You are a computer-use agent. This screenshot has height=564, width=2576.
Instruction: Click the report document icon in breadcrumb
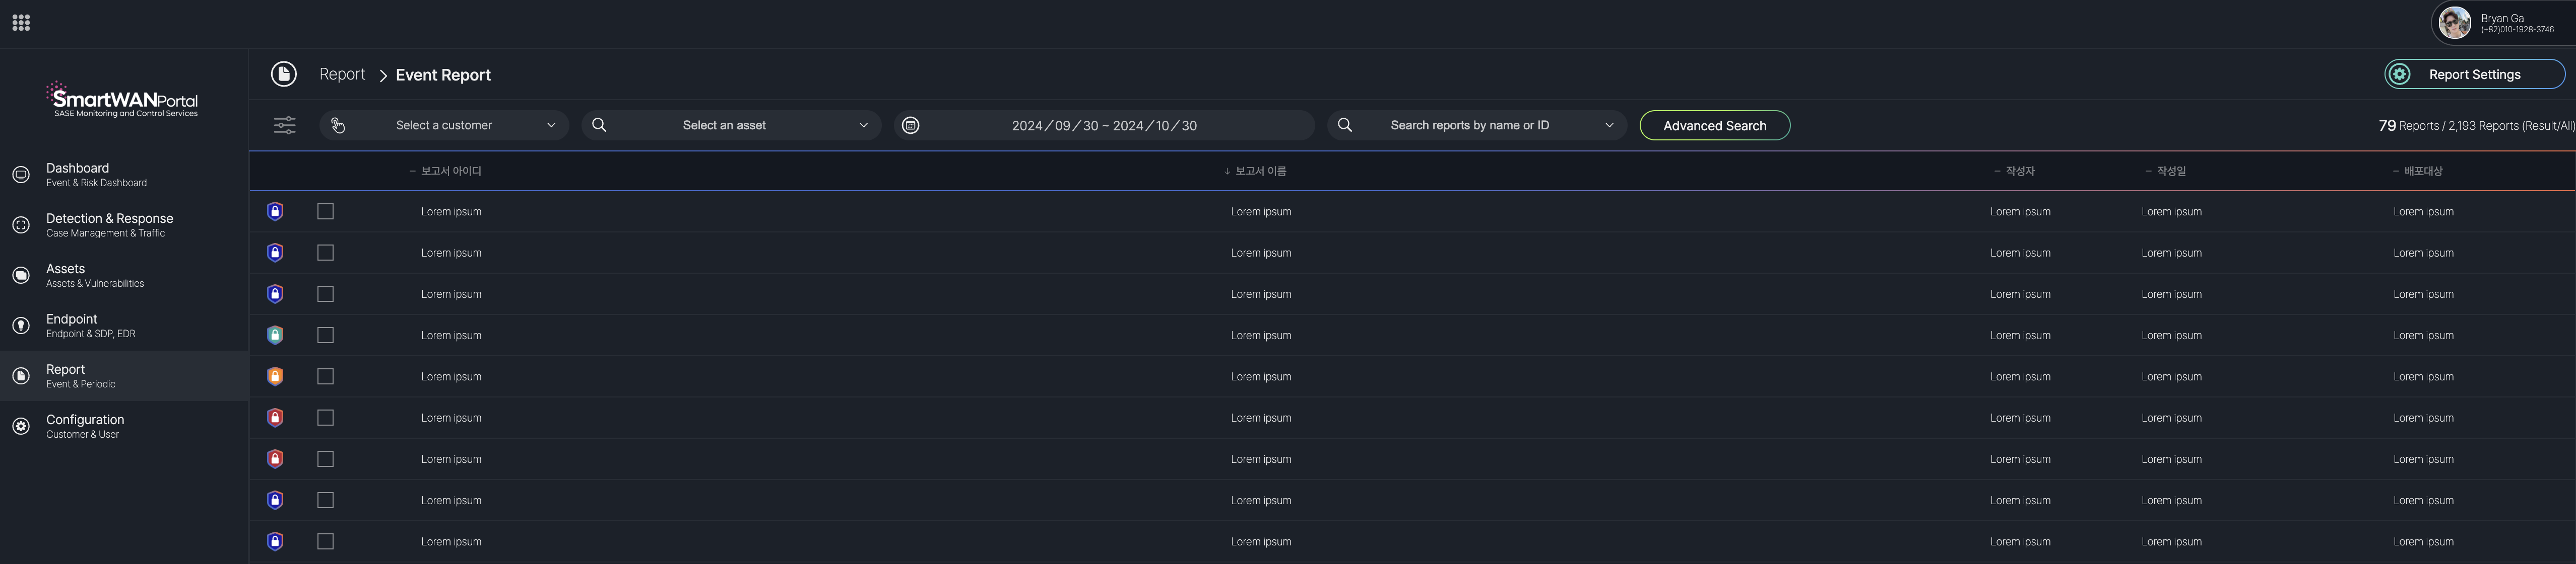284,75
